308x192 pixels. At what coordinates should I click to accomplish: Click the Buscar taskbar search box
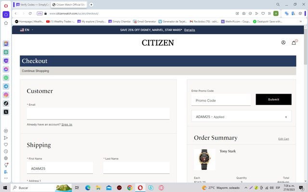coord(41,188)
